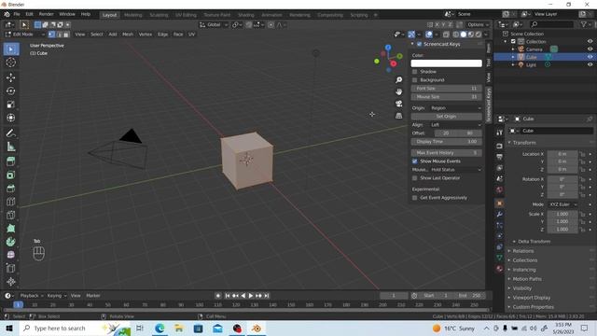
Task: Adjust the Font Size slider
Action: (x=446, y=89)
